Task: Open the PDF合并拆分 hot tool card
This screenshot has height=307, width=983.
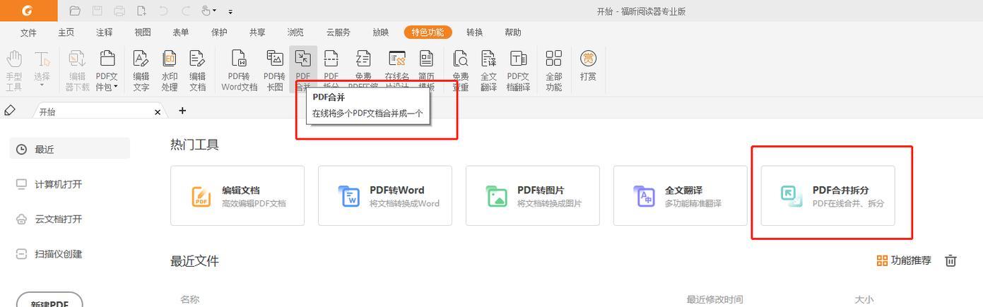Action: click(x=828, y=195)
